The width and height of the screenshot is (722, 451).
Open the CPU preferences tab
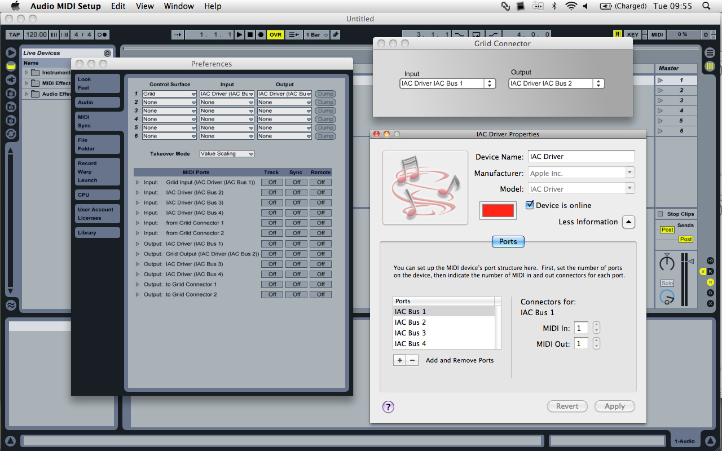point(98,195)
